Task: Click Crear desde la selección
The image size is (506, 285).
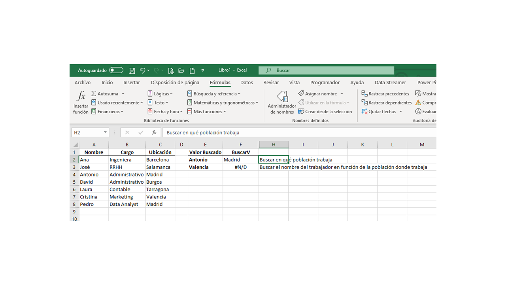Action: pyautogui.click(x=325, y=112)
